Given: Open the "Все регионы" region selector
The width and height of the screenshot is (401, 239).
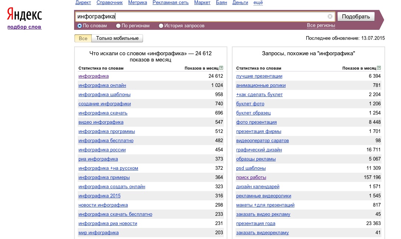Looking at the screenshot, I should click(x=321, y=25).
